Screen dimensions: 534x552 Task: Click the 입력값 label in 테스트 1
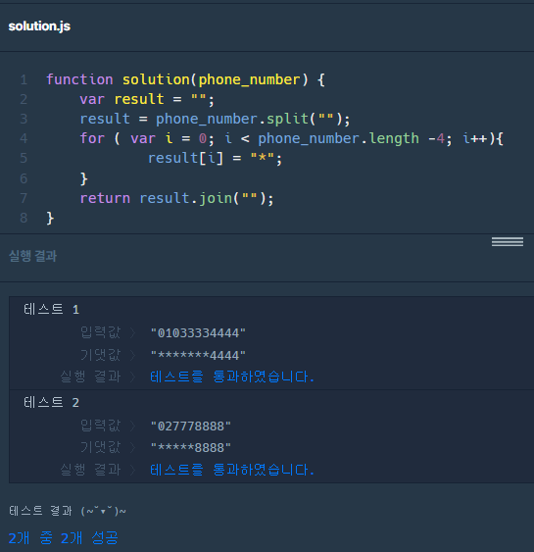tap(101, 332)
